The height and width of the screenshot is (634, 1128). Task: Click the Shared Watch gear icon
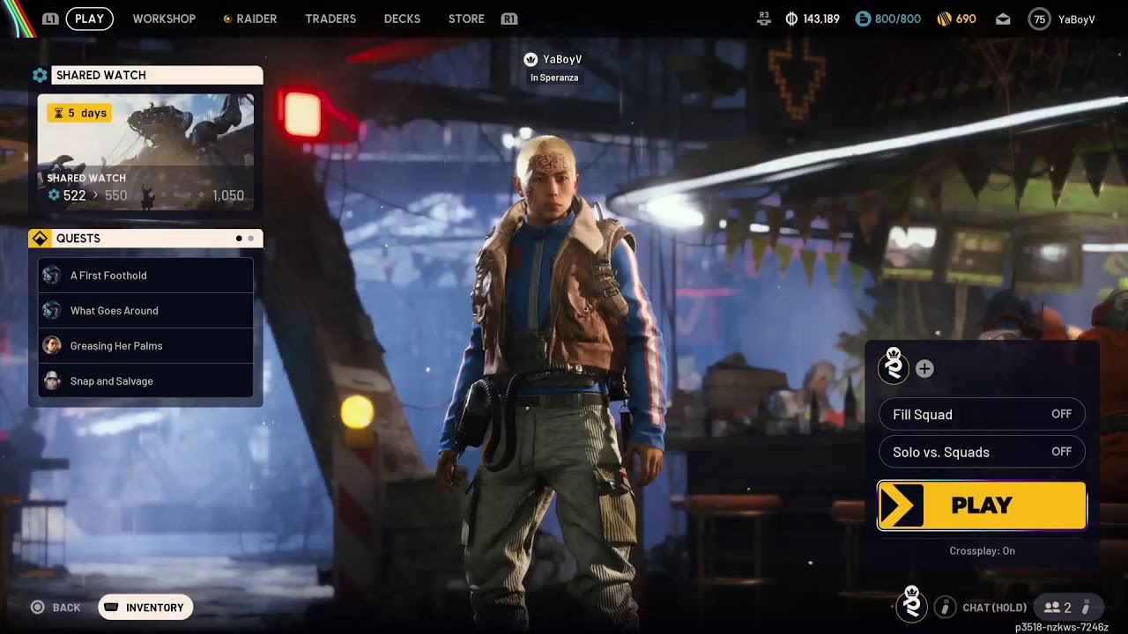tap(40, 76)
